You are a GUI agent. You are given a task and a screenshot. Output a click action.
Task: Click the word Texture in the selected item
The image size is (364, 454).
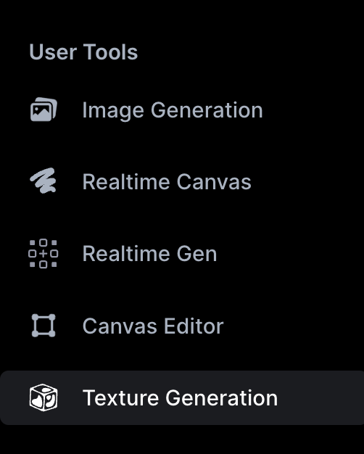pyautogui.click(x=120, y=398)
